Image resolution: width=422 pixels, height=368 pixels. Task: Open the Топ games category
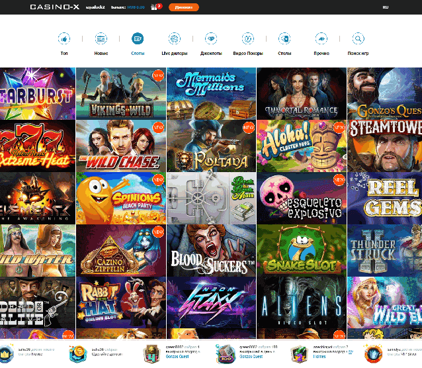pos(64,39)
